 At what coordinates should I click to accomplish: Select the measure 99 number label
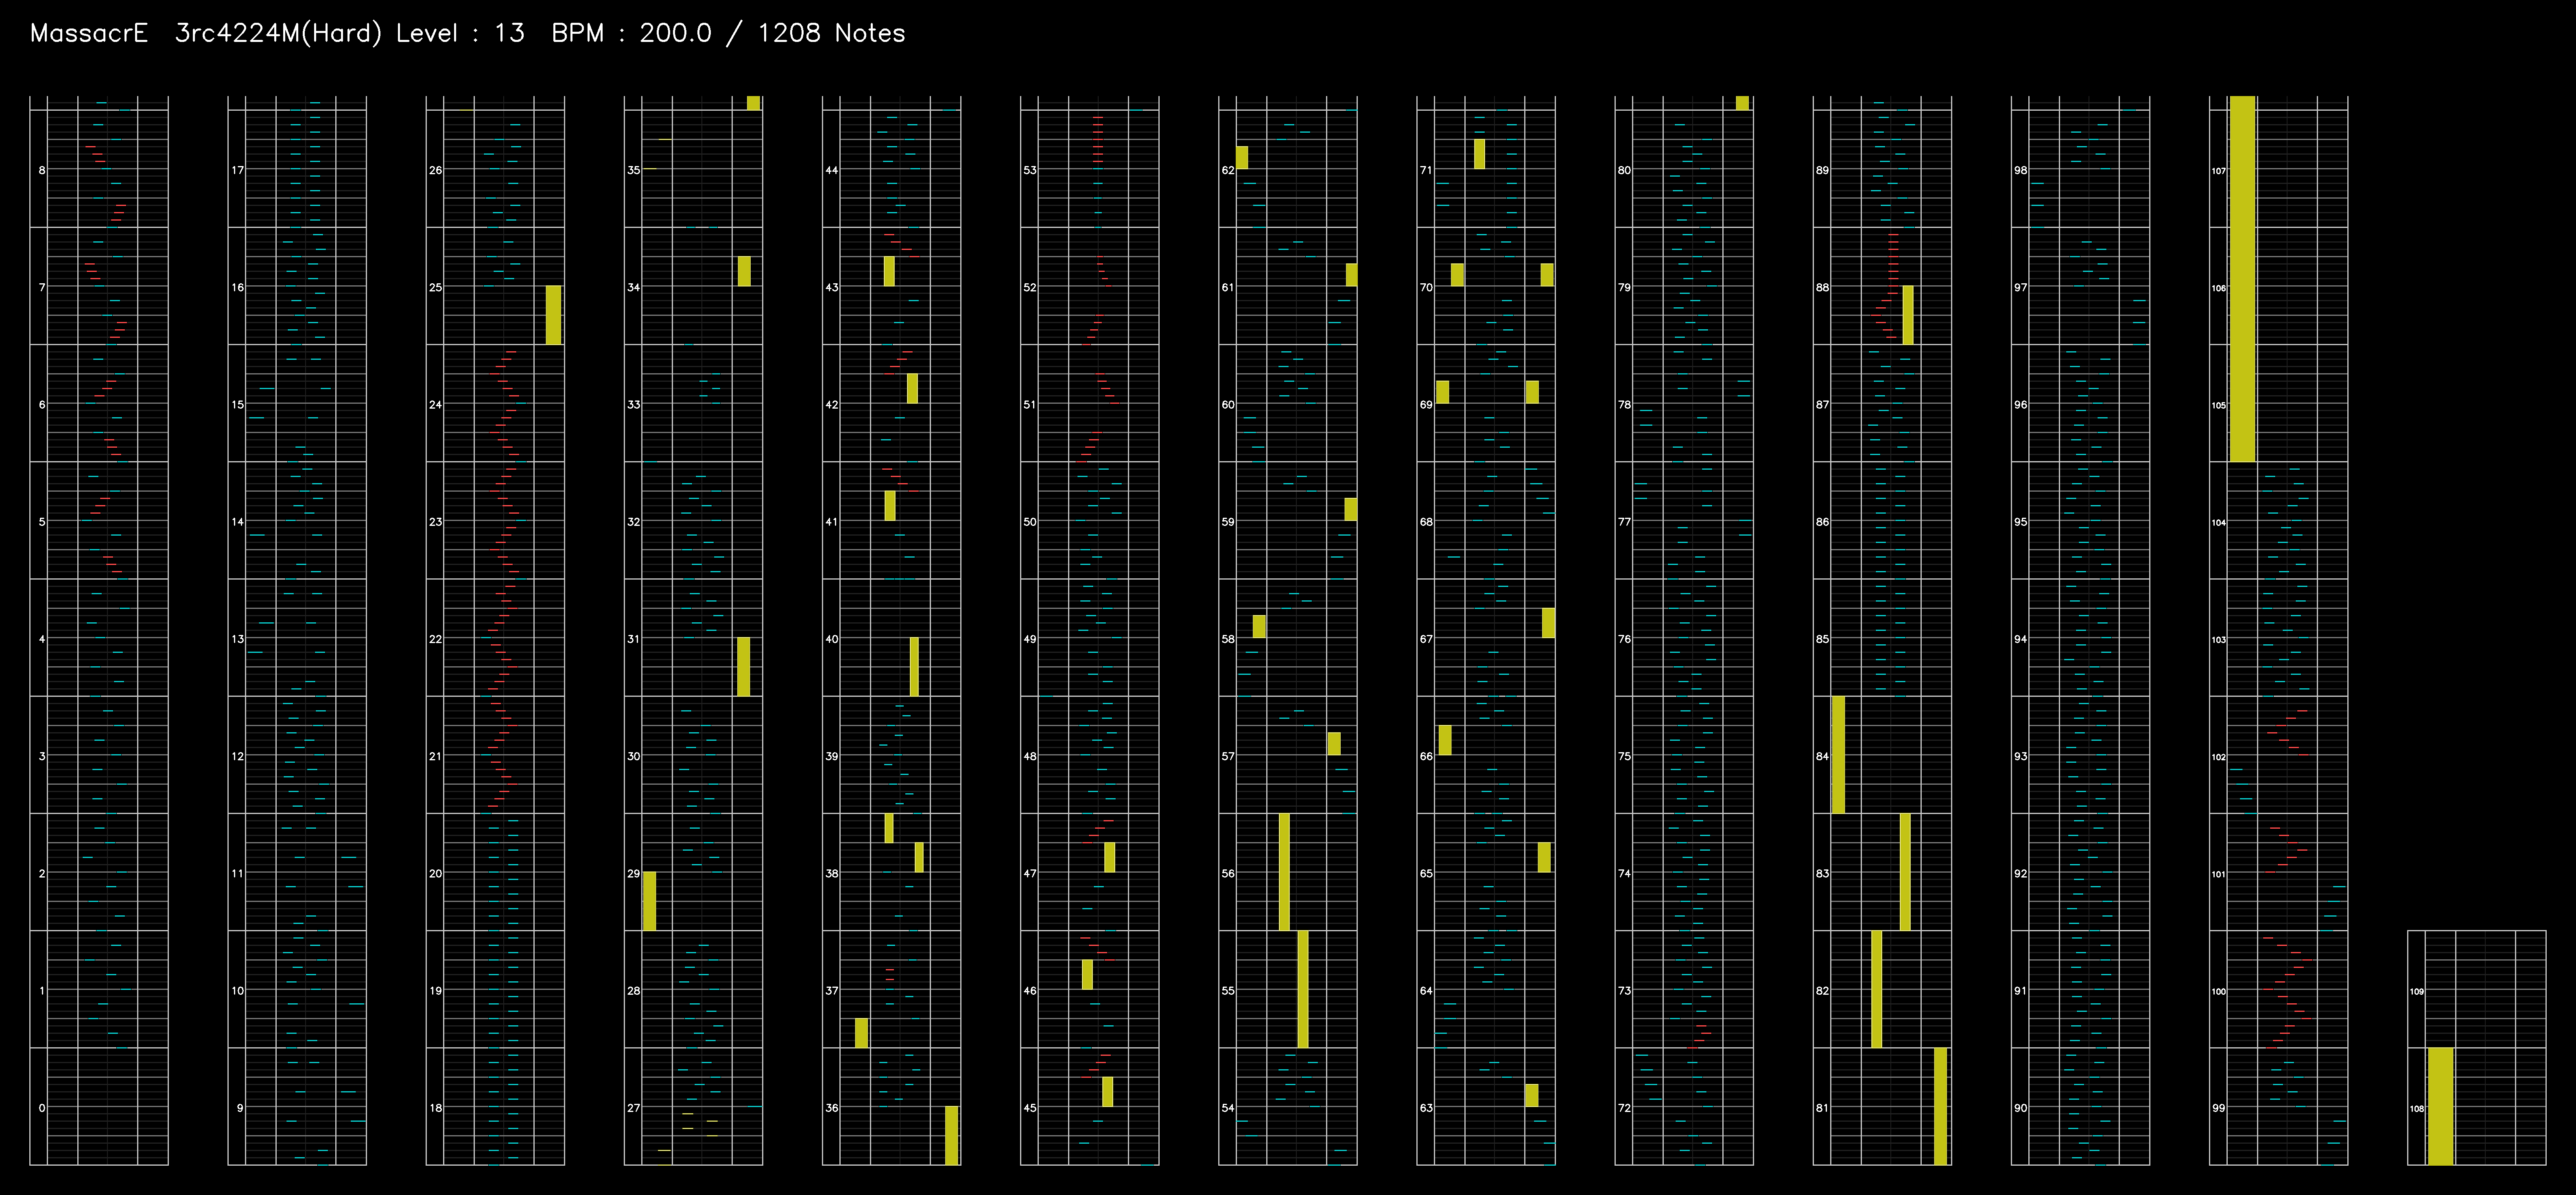tap(2218, 1108)
